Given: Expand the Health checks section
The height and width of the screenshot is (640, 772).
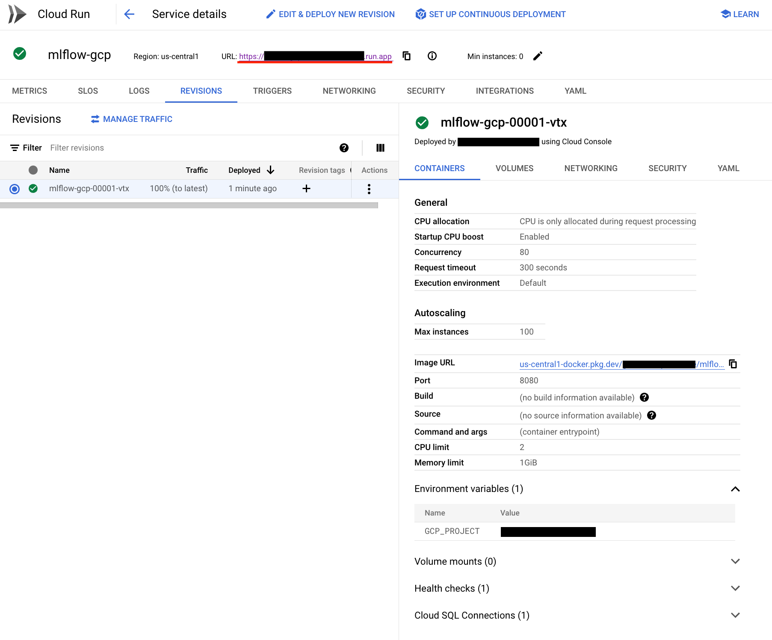Looking at the screenshot, I should [x=735, y=588].
